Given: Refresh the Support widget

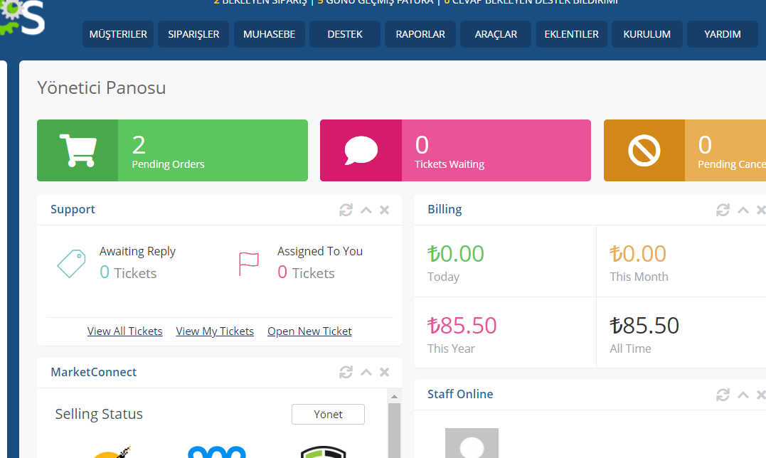Looking at the screenshot, I should 346,210.
